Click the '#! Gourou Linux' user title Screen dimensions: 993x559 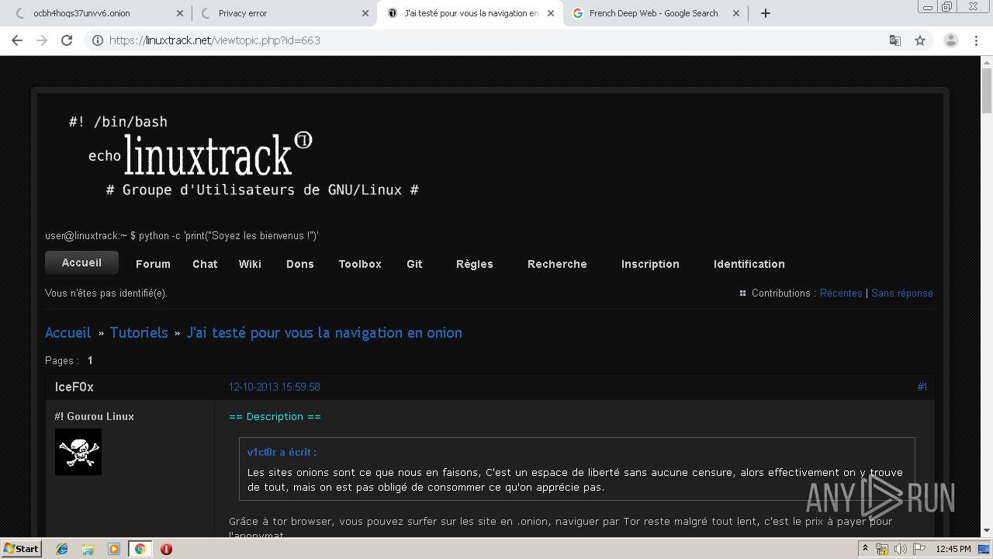[x=94, y=416]
